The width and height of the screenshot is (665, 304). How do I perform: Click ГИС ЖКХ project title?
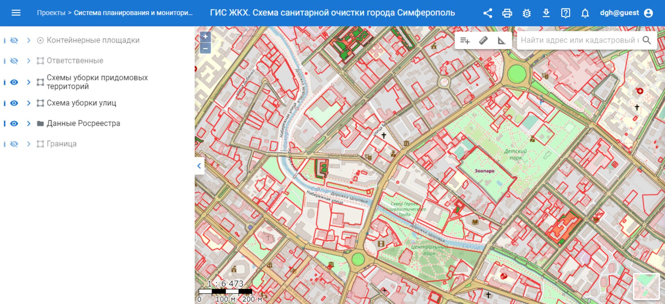[332, 13]
